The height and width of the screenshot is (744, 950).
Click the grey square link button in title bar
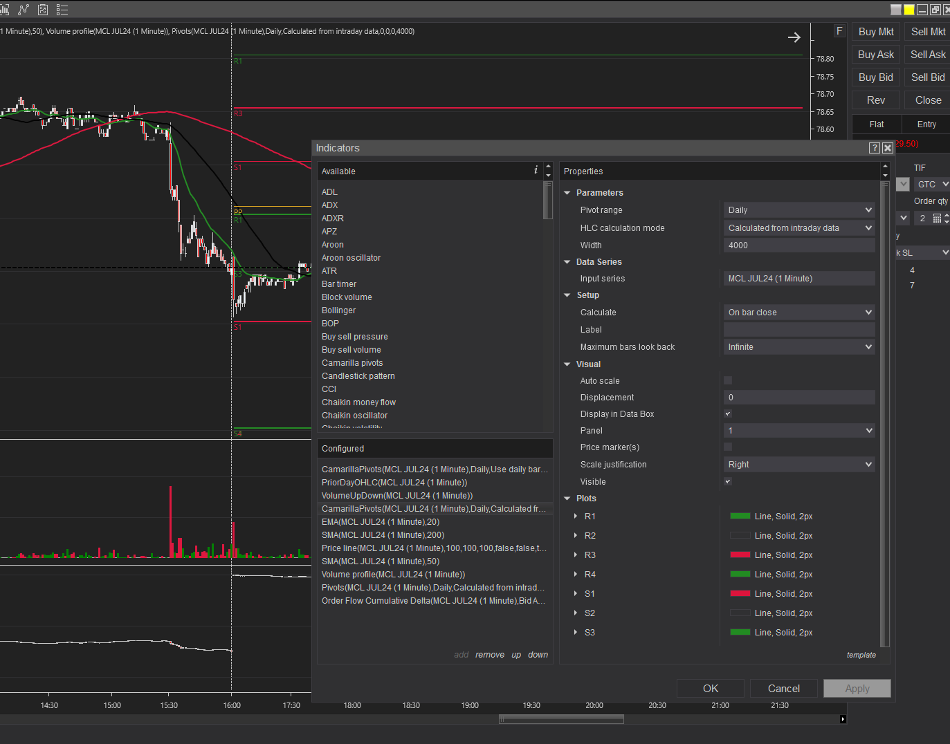point(896,10)
